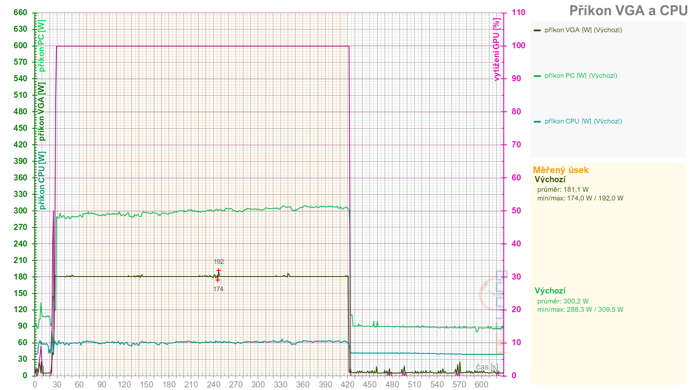Image resolution: width=695 pixels, height=390 pixels.
Task: Click the VGA average '181,1 W' value
Action: pyautogui.click(x=576, y=190)
